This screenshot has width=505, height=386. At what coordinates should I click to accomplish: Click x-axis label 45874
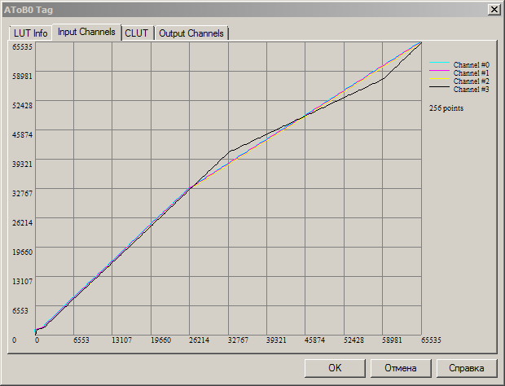(x=314, y=340)
